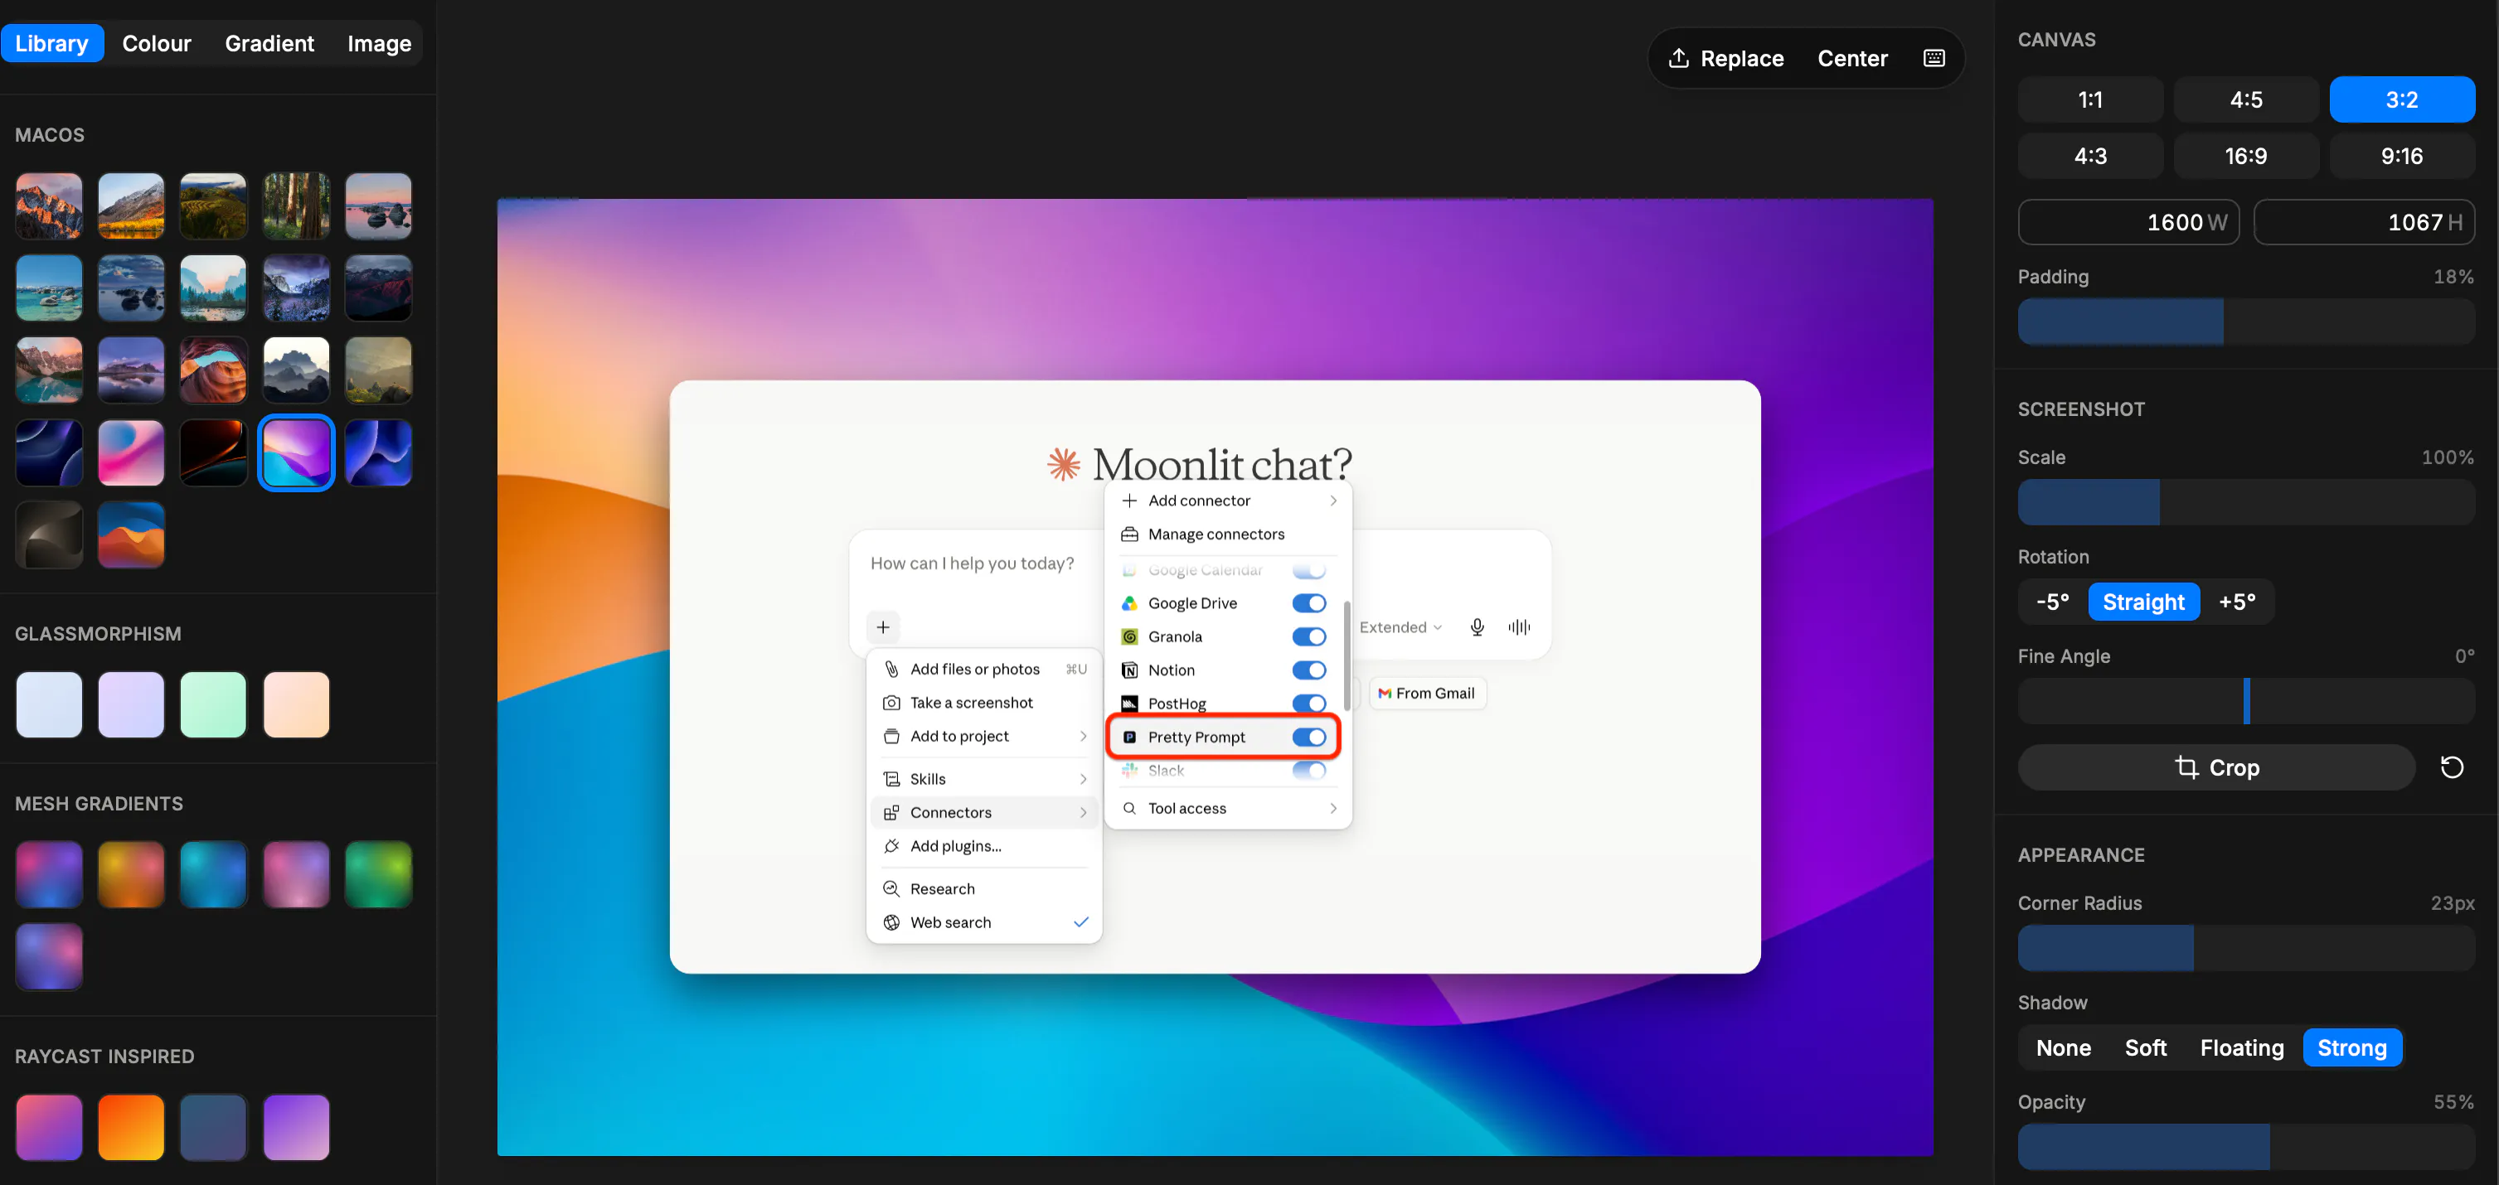
Task: Choose Add files or photos
Action: (x=985, y=669)
